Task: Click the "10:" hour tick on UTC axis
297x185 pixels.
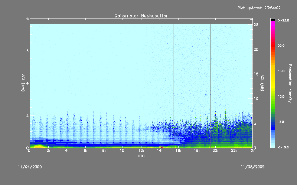Action: tap(123, 151)
